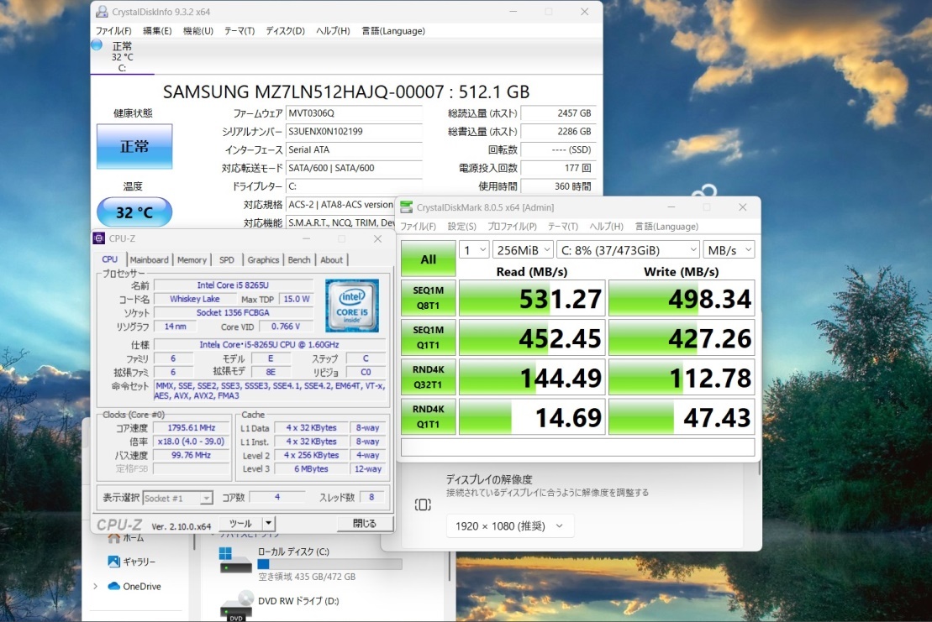Image resolution: width=932 pixels, height=622 pixels.
Task: Open 設定(S) menu in CrystalDiskMark
Action: tap(462, 226)
